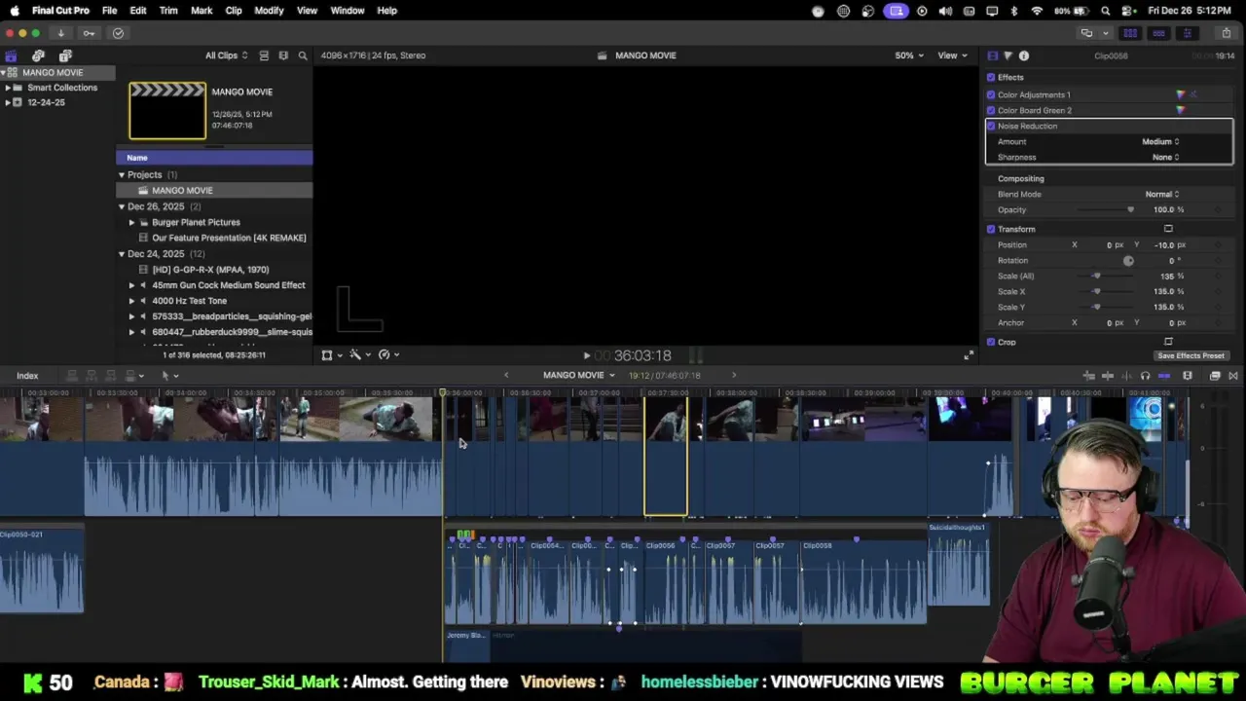
Task: Open the 50% viewer zoom dropdown
Action: click(909, 55)
